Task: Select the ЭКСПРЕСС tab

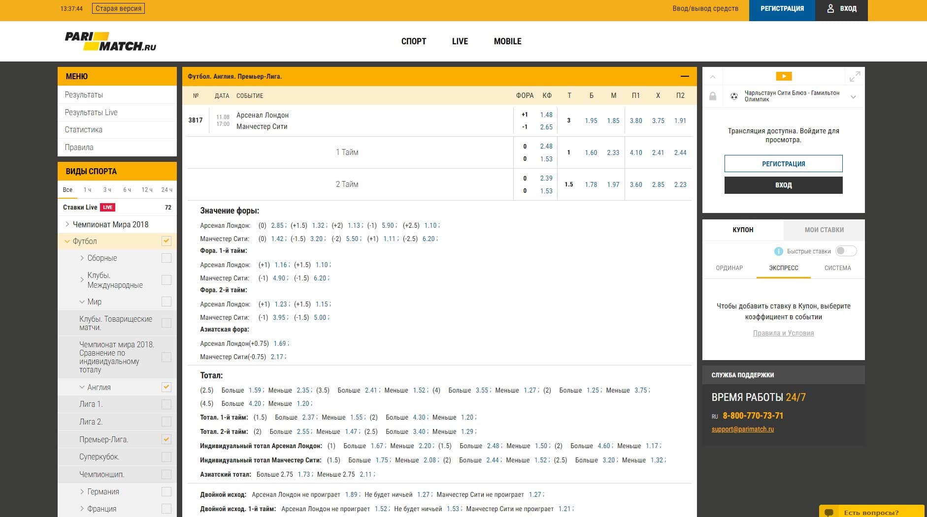Action: (x=783, y=268)
